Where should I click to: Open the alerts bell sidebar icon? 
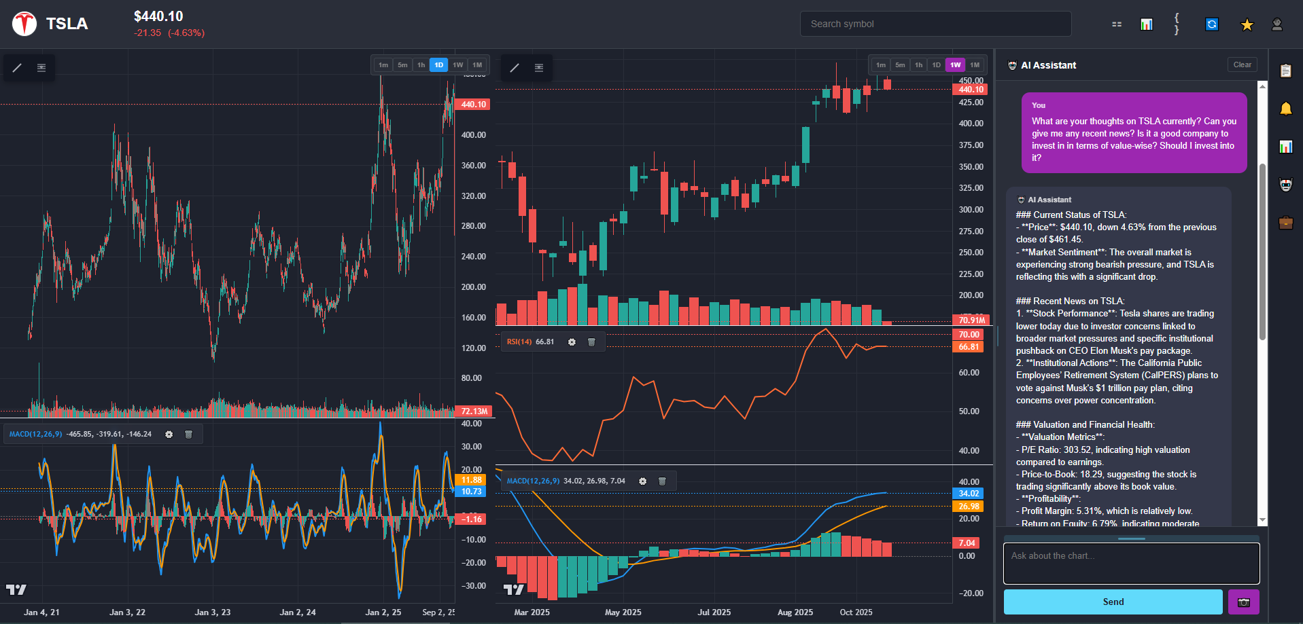pos(1286,109)
